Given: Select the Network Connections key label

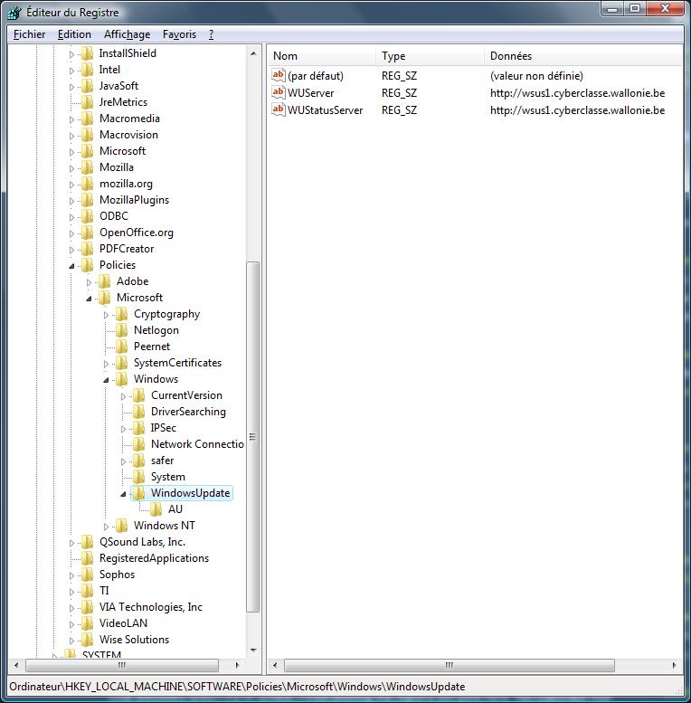Looking at the screenshot, I should [197, 444].
